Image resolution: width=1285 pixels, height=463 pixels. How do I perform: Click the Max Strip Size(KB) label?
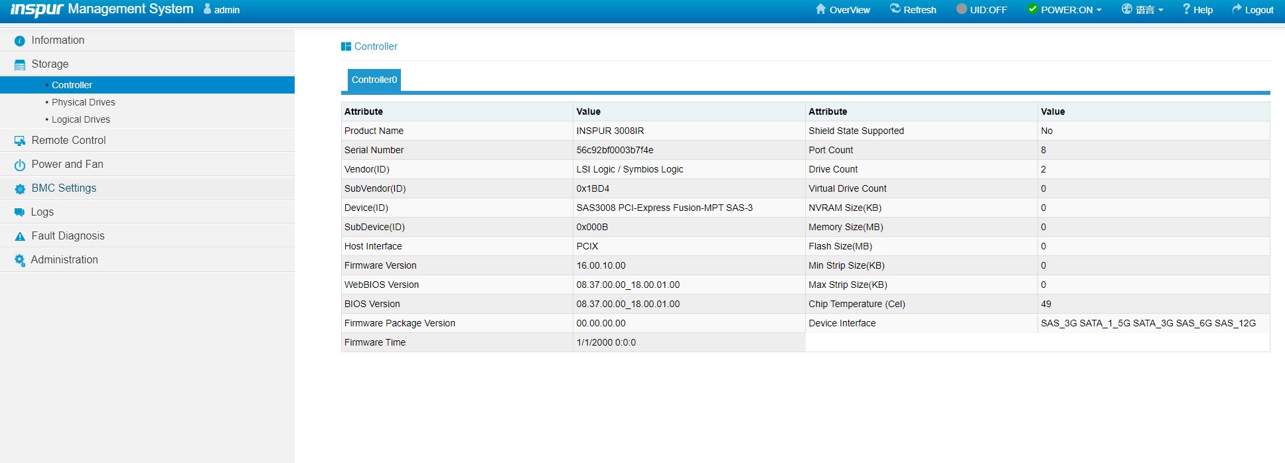848,285
